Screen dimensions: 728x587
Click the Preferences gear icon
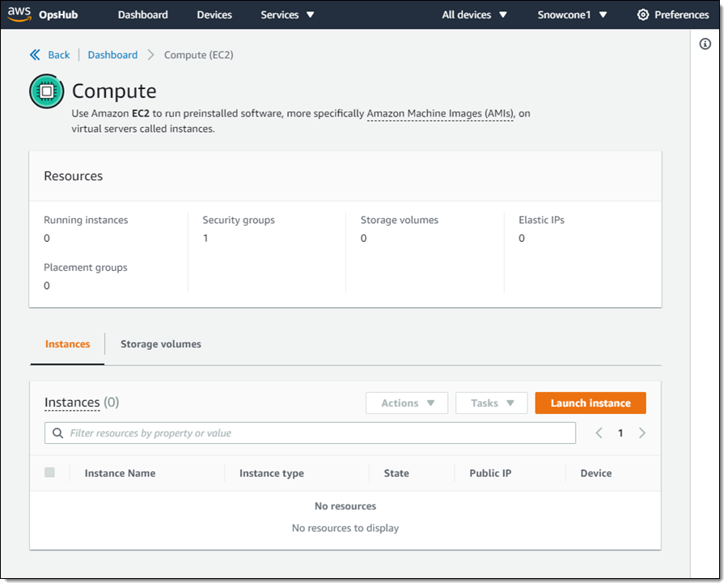(x=643, y=15)
